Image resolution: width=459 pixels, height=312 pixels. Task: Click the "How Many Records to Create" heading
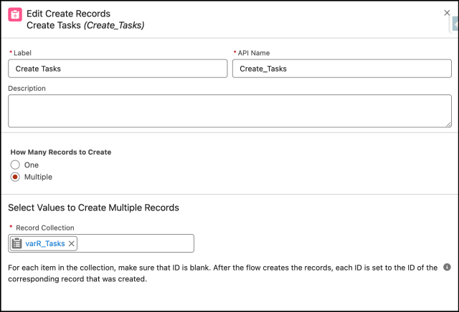[60, 152]
